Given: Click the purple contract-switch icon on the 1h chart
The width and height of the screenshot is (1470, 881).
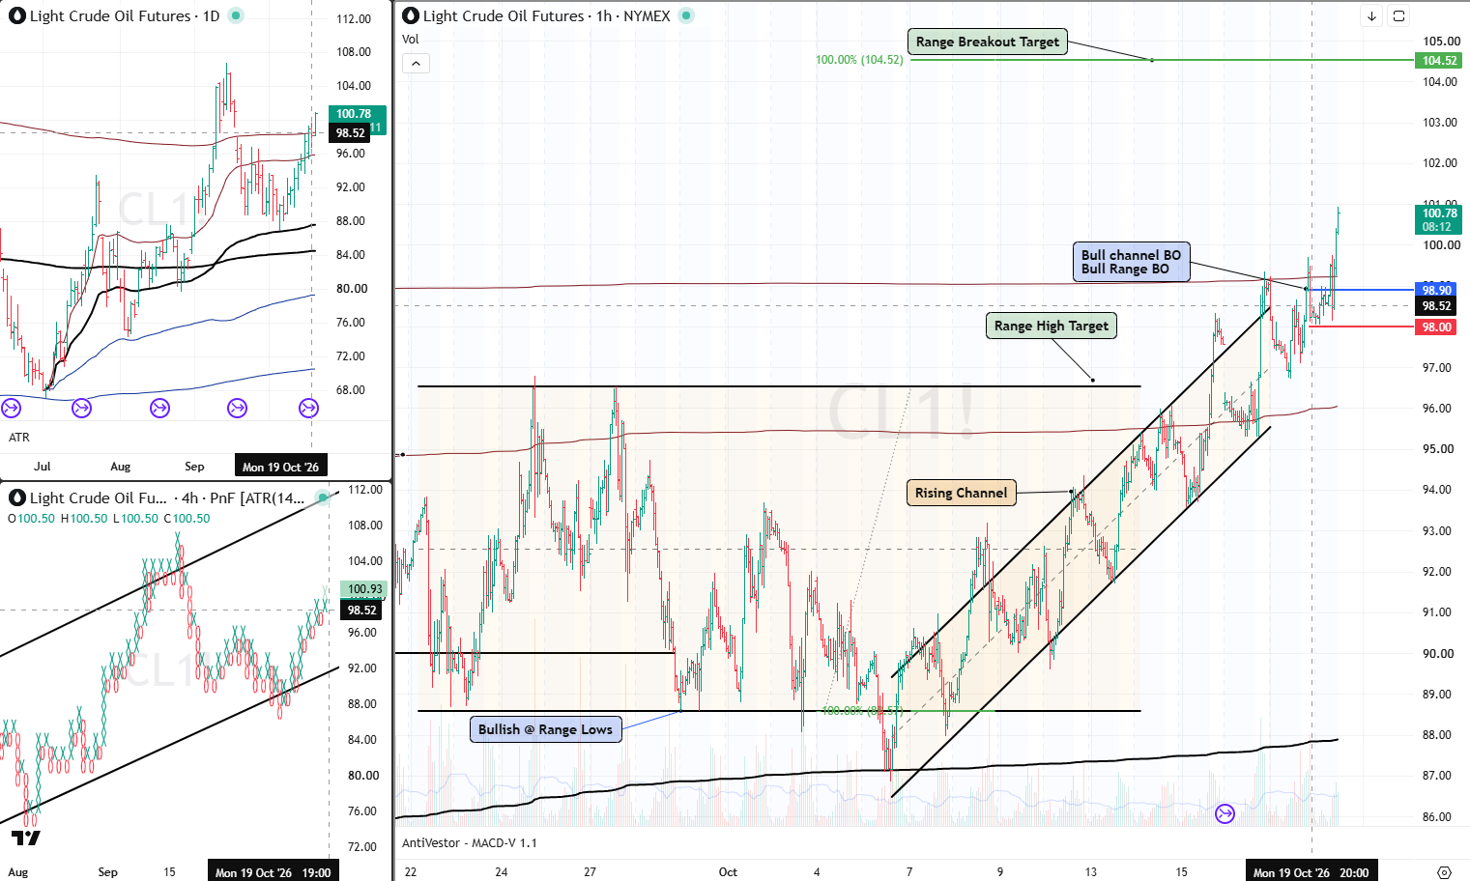Looking at the screenshot, I should (x=1225, y=813).
